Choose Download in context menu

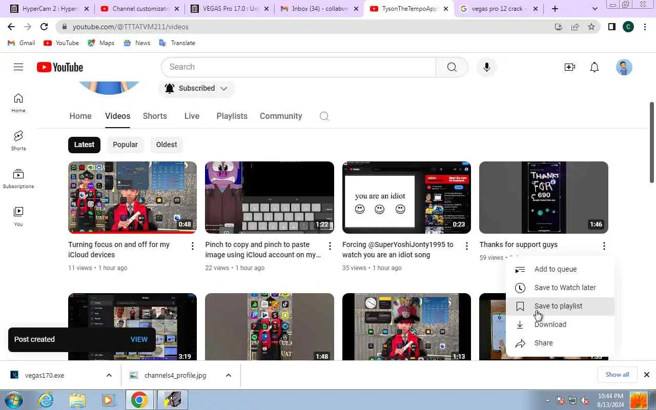pyautogui.click(x=560, y=324)
